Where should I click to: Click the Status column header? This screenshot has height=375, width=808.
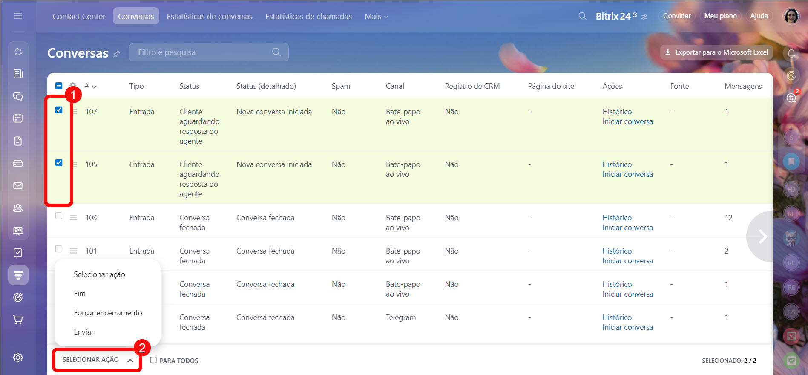point(189,86)
